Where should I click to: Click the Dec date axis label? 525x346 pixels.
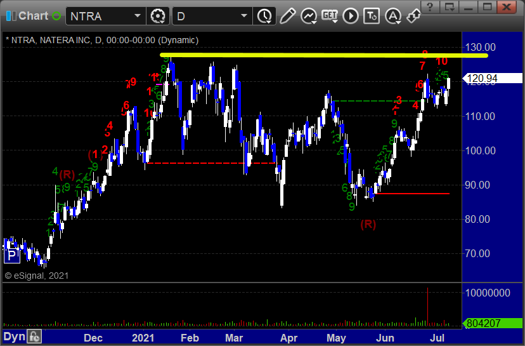(x=93, y=338)
